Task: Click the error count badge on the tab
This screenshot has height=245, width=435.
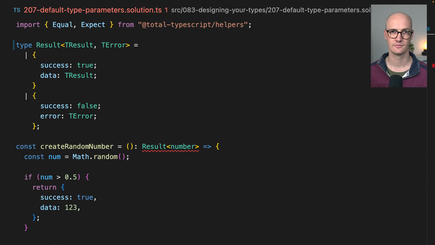Action: (x=166, y=10)
